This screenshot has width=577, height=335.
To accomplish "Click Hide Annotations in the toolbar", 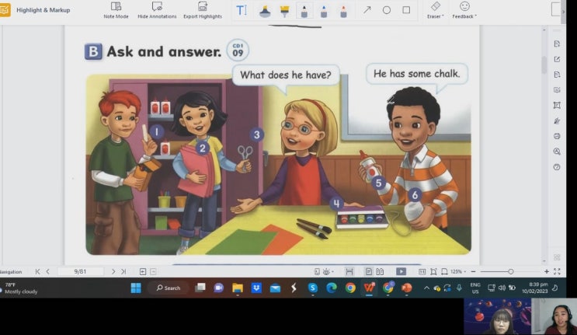I will (157, 10).
